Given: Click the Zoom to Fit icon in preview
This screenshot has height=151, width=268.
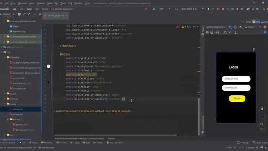Looking at the screenshot, I should [x=262, y=130].
